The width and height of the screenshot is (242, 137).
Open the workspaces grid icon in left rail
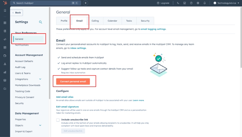point(5,23)
